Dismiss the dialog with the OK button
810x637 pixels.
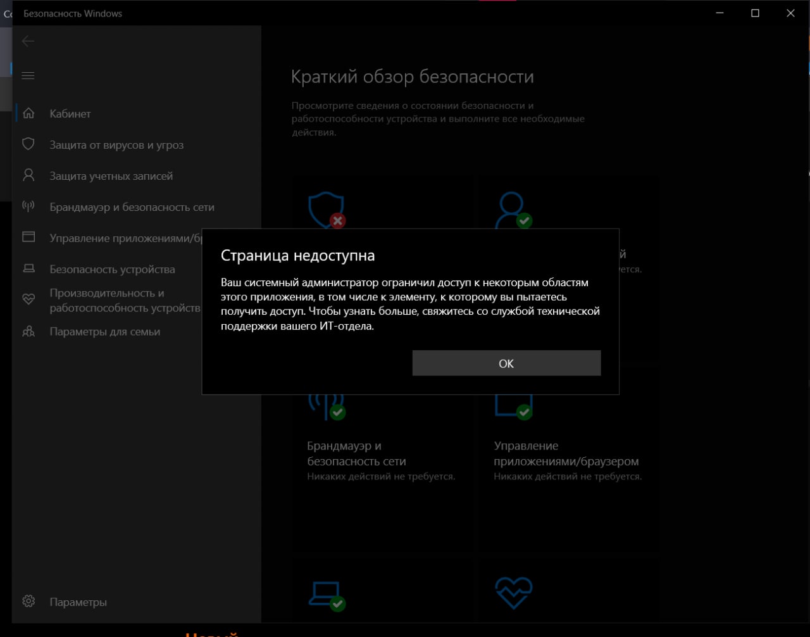[x=506, y=363]
